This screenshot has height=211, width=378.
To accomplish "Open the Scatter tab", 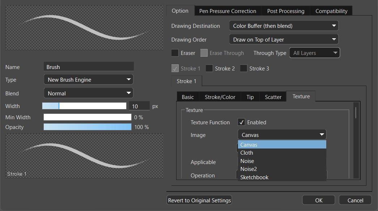I will click(273, 96).
